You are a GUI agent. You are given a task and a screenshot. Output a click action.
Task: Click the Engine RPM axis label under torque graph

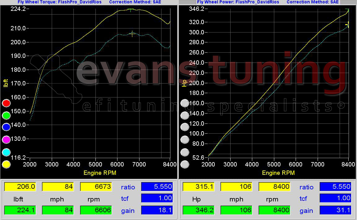click(100, 173)
